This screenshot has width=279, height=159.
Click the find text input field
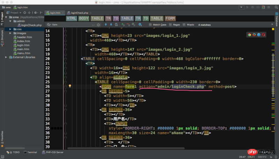click(x=71, y=25)
